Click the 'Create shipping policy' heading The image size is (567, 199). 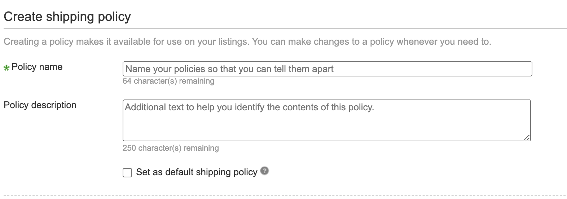(67, 17)
